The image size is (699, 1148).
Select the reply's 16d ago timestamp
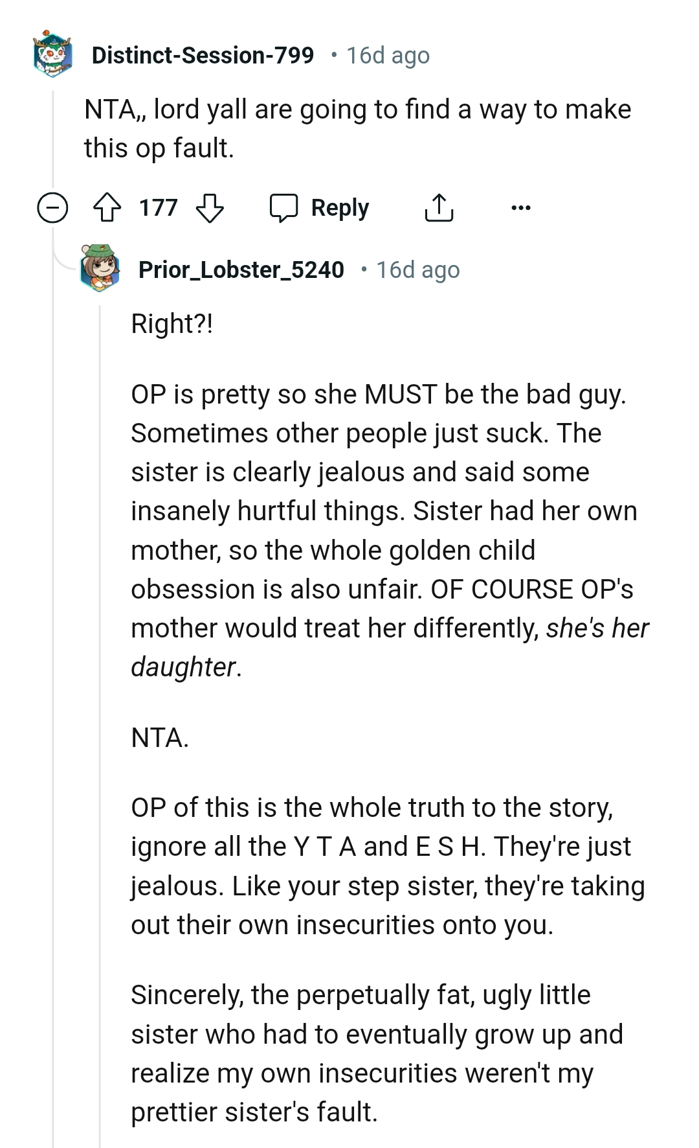click(x=419, y=270)
